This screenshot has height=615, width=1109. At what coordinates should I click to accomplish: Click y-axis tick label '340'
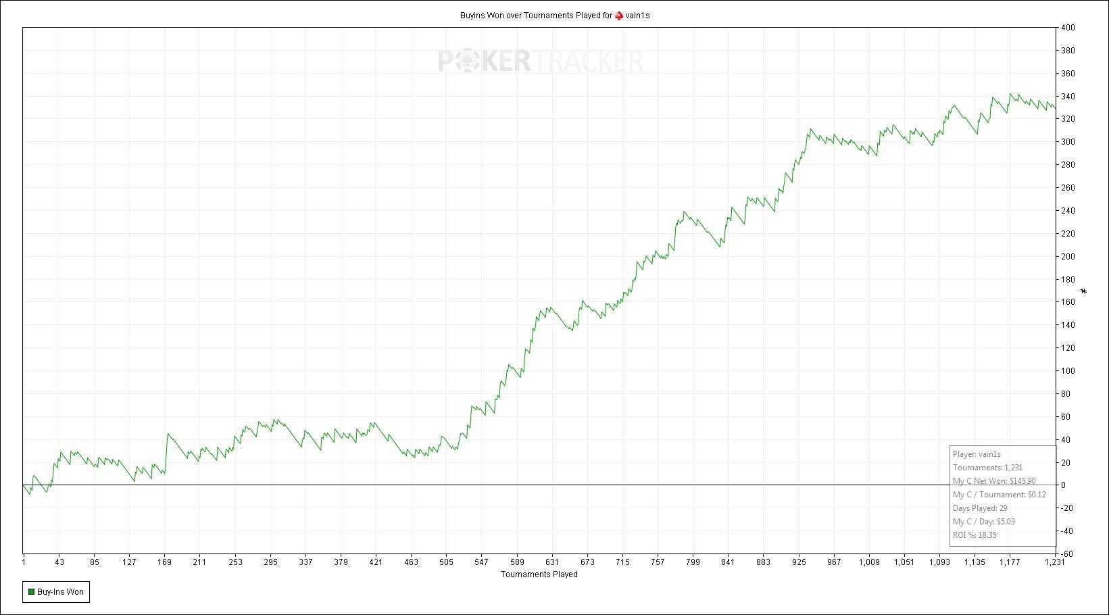pyautogui.click(x=1068, y=97)
